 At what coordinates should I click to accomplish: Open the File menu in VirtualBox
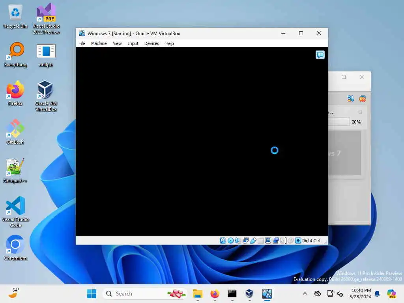pos(82,43)
